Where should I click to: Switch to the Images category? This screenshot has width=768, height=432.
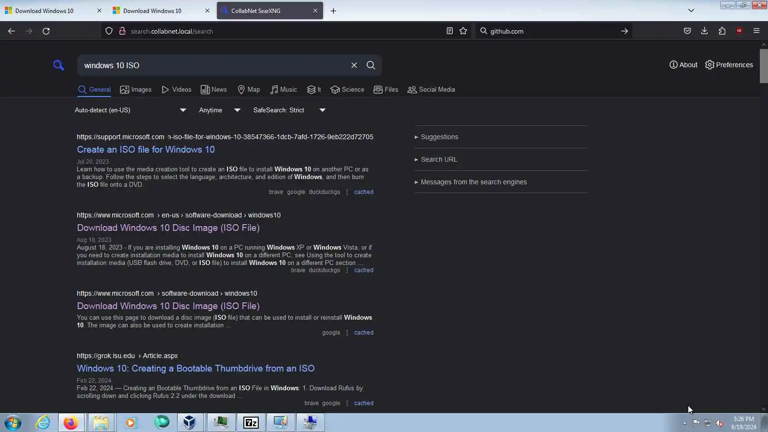click(x=136, y=90)
